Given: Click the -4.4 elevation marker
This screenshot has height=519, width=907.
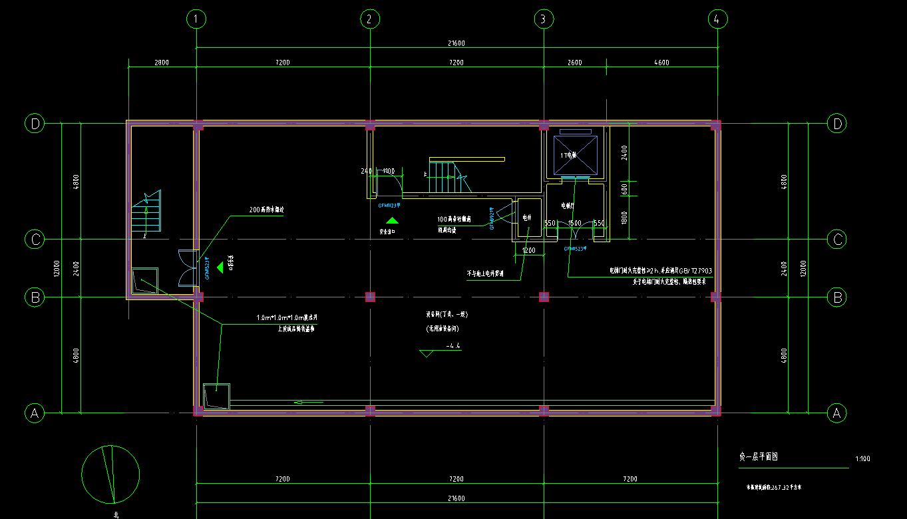Looking at the screenshot, I should point(454,346).
